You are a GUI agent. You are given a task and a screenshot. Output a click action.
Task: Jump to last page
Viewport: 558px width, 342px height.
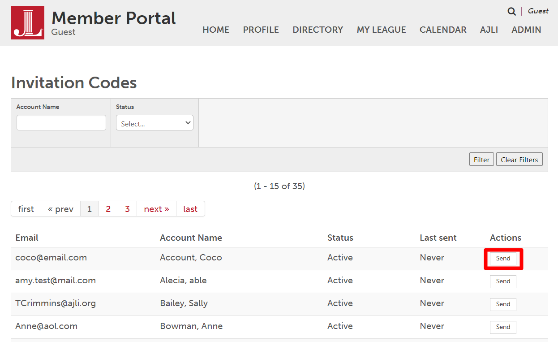click(190, 209)
